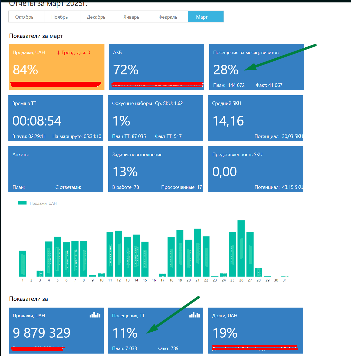Click the Ср. SKU: 1,62 label
Viewport: 351px width, 356px height.
169,103
